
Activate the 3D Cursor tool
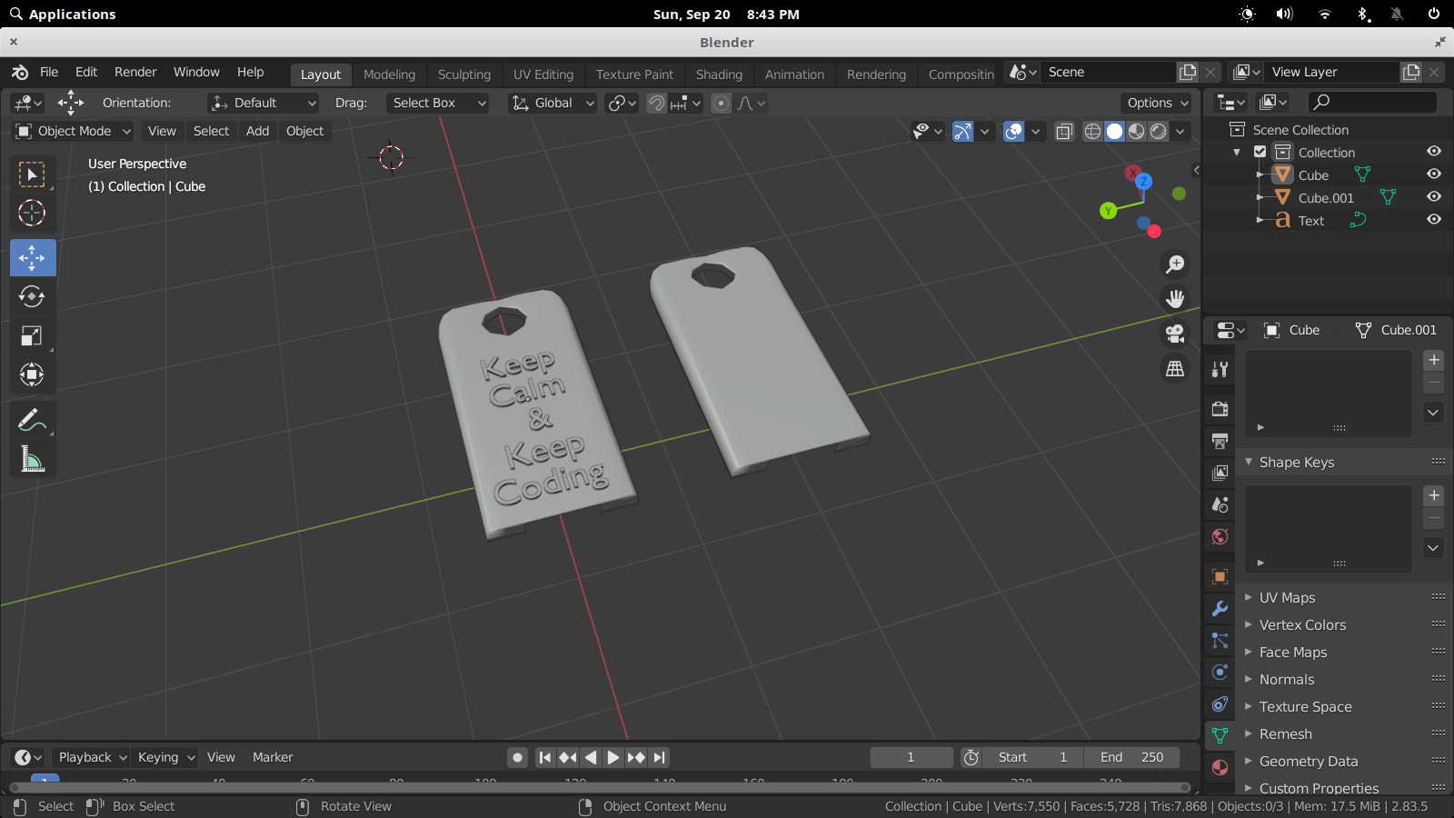(x=32, y=213)
